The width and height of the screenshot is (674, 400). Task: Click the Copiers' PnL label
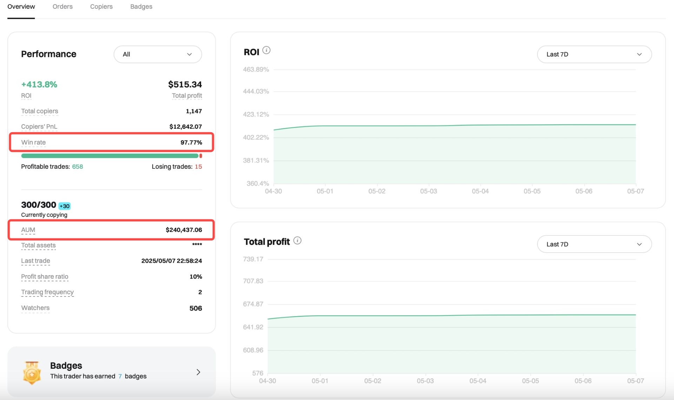39,126
